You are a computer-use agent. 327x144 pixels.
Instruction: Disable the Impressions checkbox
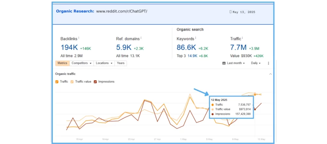coord(95,82)
